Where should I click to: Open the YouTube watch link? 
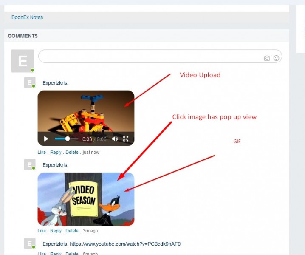(125, 244)
